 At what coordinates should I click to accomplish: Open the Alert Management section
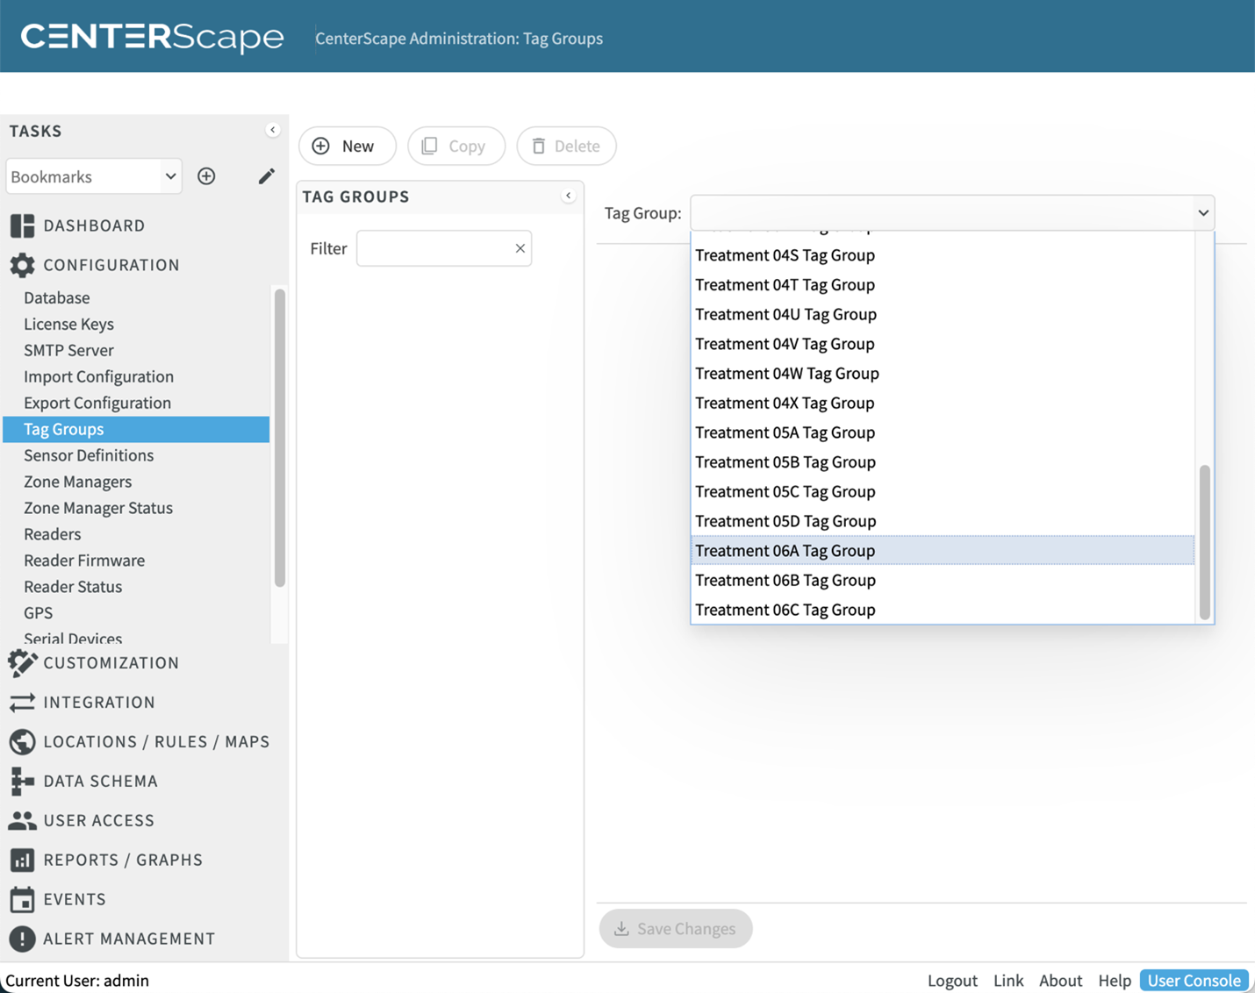pos(129,939)
